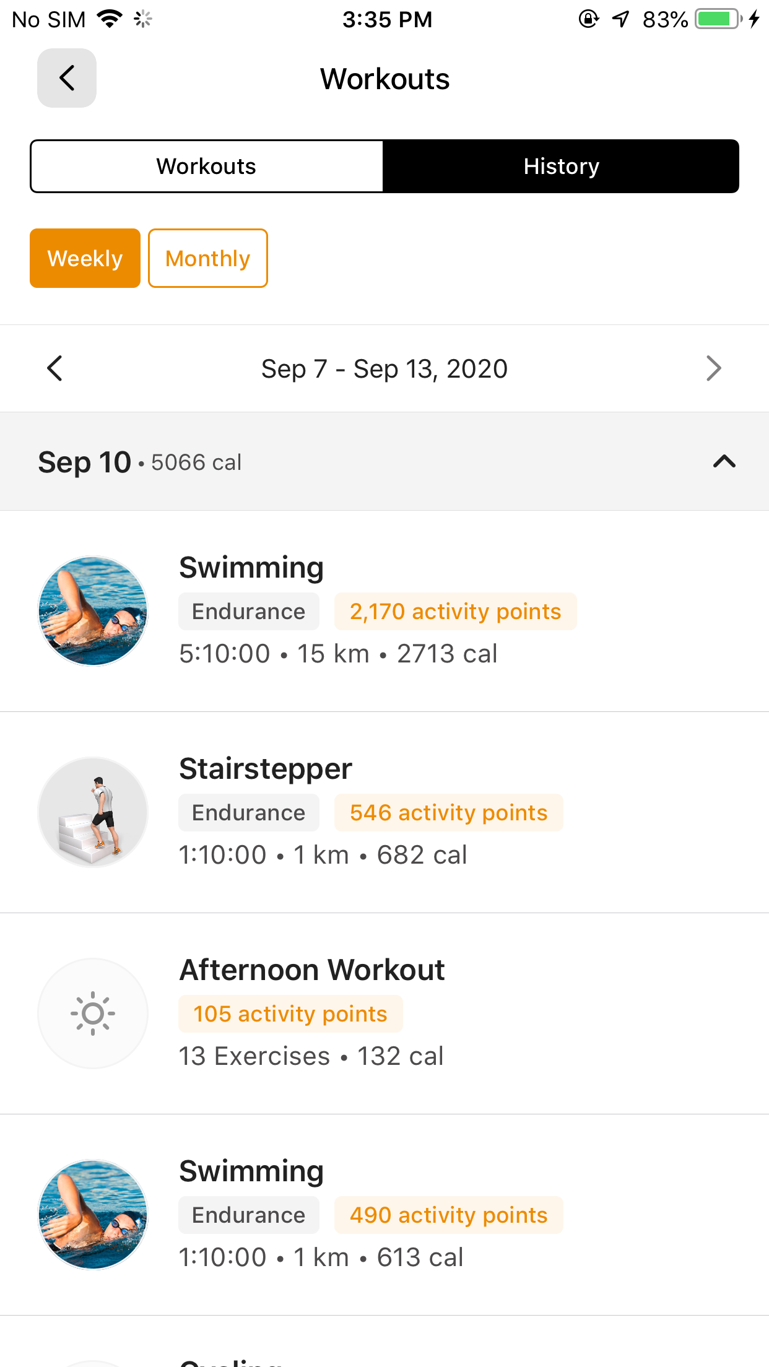Screen dimensions: 769x1367
Task: Tap the rotation lock status icon
Action: (588, 19)
